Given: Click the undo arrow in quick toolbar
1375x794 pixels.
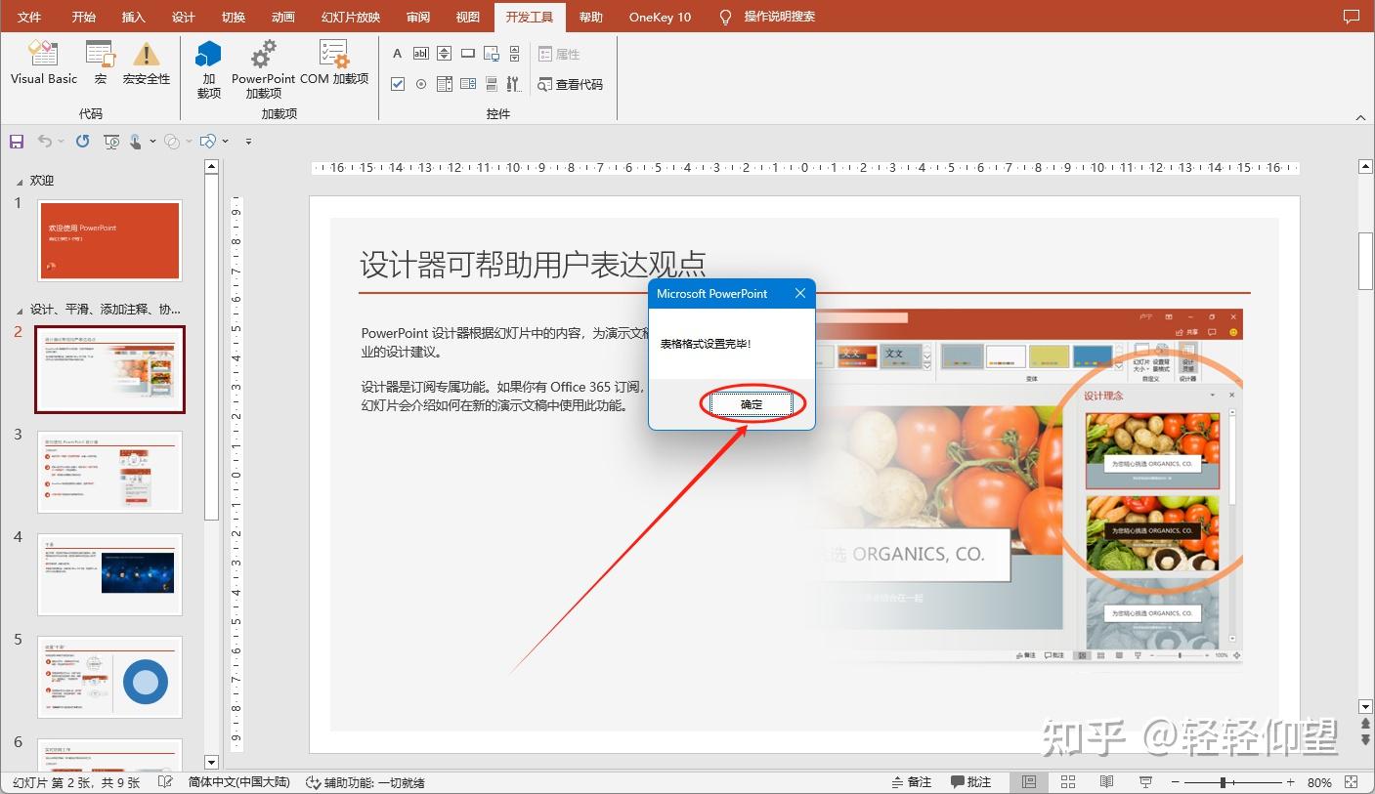Looking at the screenshot, I should click(x=44, y=142).
